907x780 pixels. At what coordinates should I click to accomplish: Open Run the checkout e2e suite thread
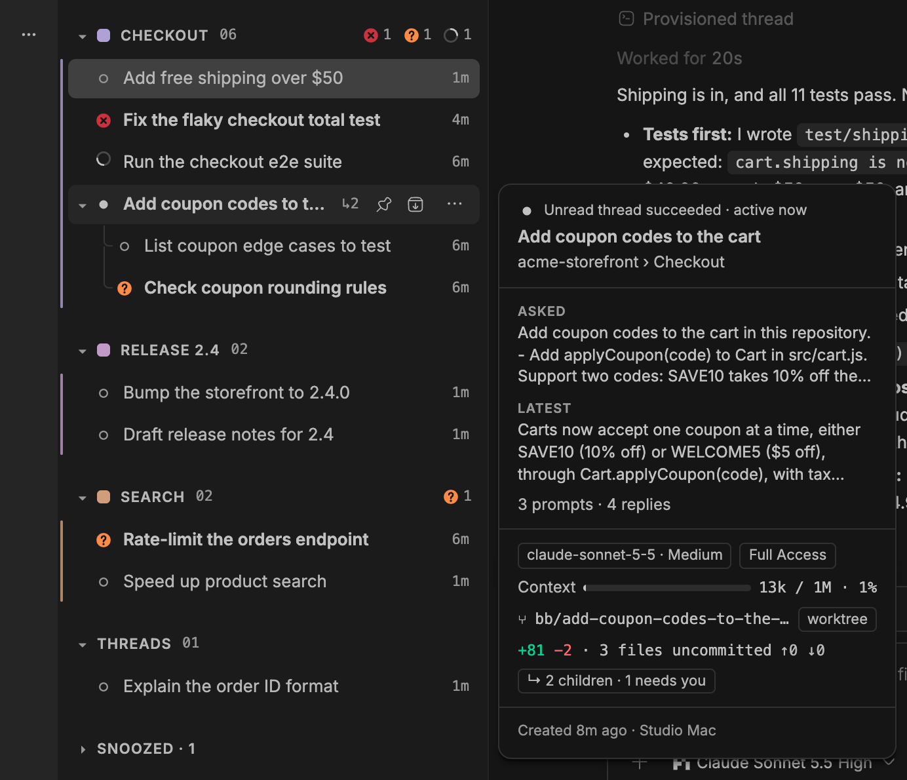point(274,162)
